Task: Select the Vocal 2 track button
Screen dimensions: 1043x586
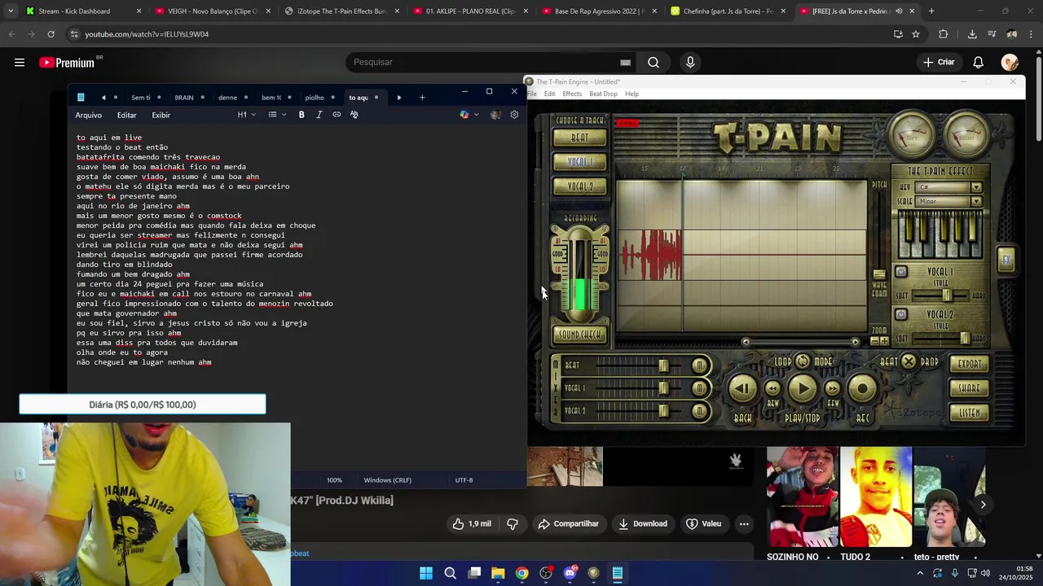Action: pyautogui.click(x=580, y=187)
